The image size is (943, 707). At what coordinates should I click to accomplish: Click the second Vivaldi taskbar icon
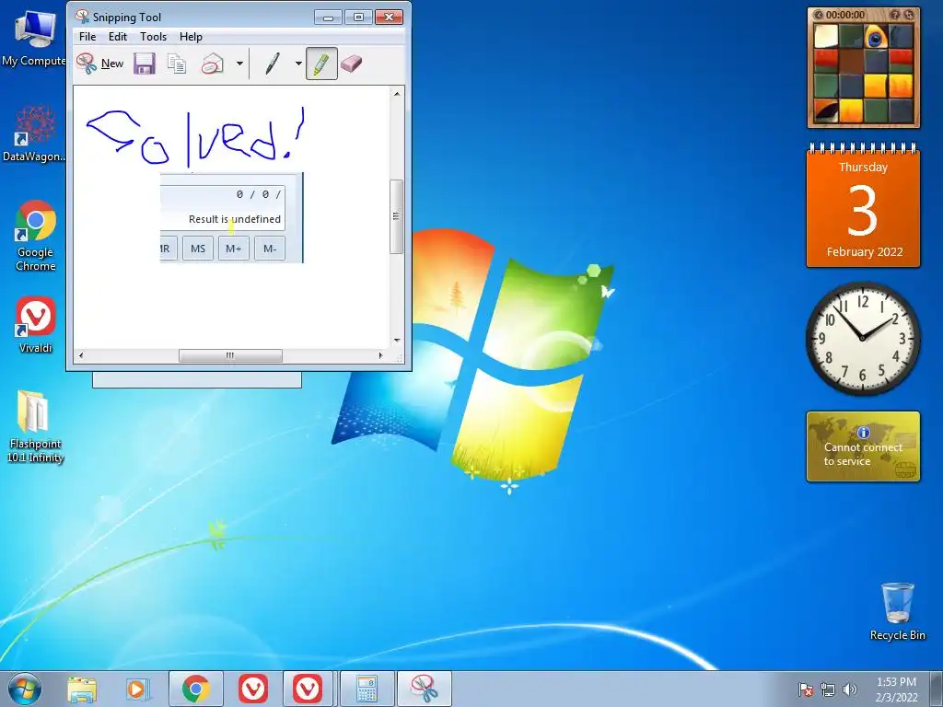[308, 689]
